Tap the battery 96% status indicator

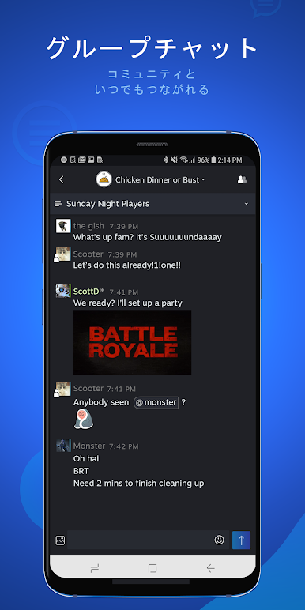[206, 160]
